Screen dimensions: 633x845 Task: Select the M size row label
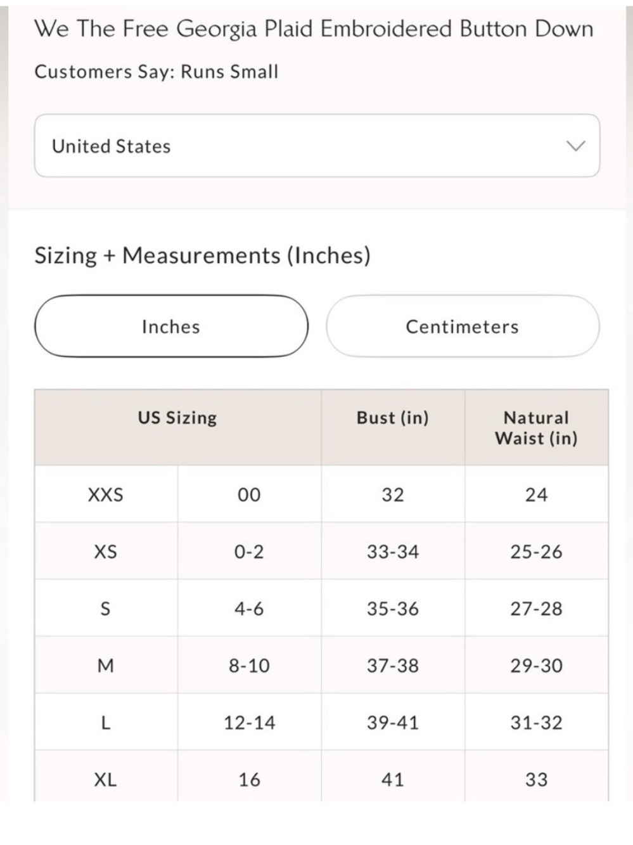[106, 666]
